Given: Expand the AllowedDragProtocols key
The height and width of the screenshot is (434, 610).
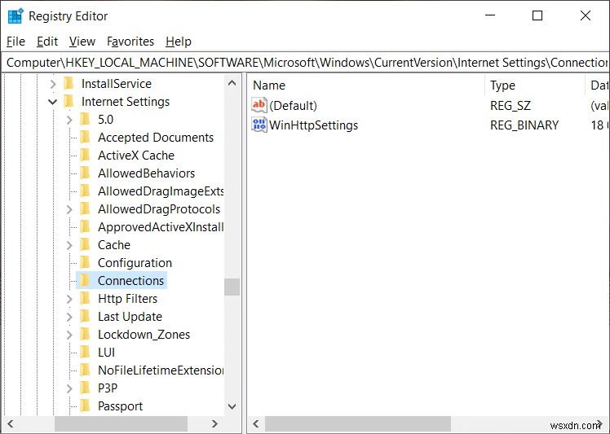Looking at the screenshot, I should click(69, 209).
